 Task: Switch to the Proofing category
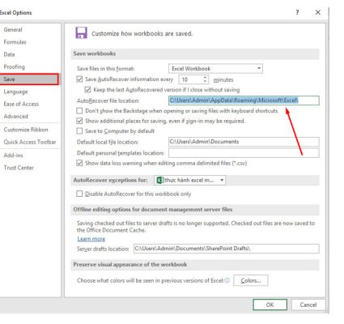click(14, 66)
